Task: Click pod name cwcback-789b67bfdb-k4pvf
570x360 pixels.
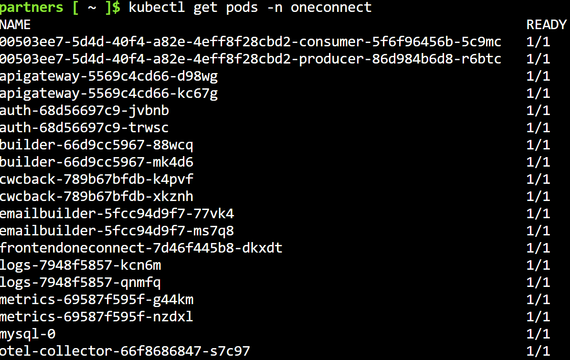Action: pos(96,180)
